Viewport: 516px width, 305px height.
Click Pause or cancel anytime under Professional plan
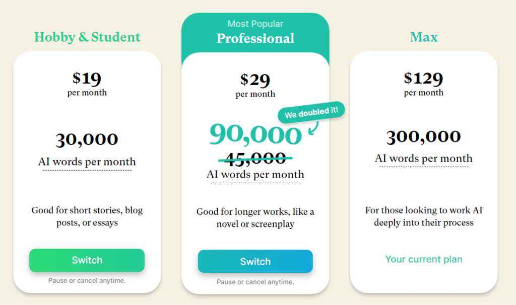[x=255, y=282]
